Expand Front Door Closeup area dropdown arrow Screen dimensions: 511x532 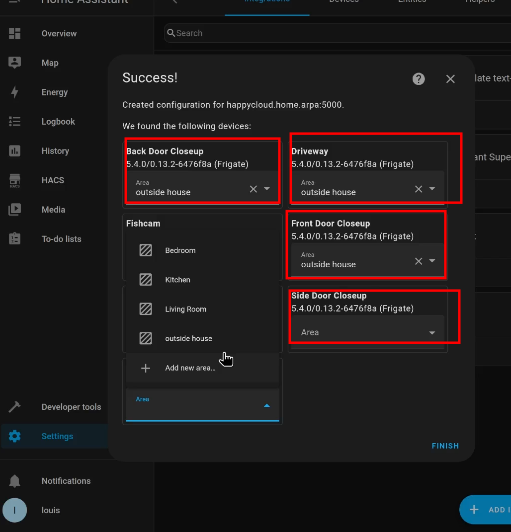[x=432, y=261]
